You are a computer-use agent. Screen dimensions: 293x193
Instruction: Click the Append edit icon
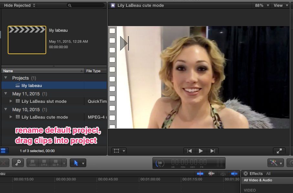point(56,163)
